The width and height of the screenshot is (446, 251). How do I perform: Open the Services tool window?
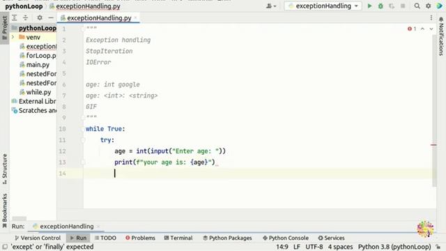[332, 238]
